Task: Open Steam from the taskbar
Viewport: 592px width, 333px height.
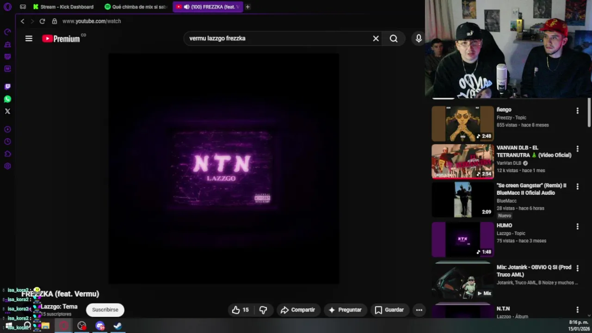Action: pyautogui.click(x=117, y=326)
